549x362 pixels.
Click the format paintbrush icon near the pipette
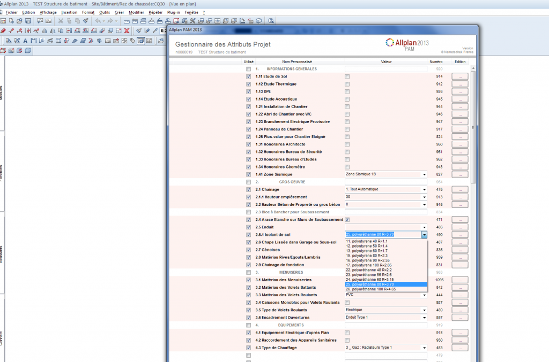click(x=139, y=30)
